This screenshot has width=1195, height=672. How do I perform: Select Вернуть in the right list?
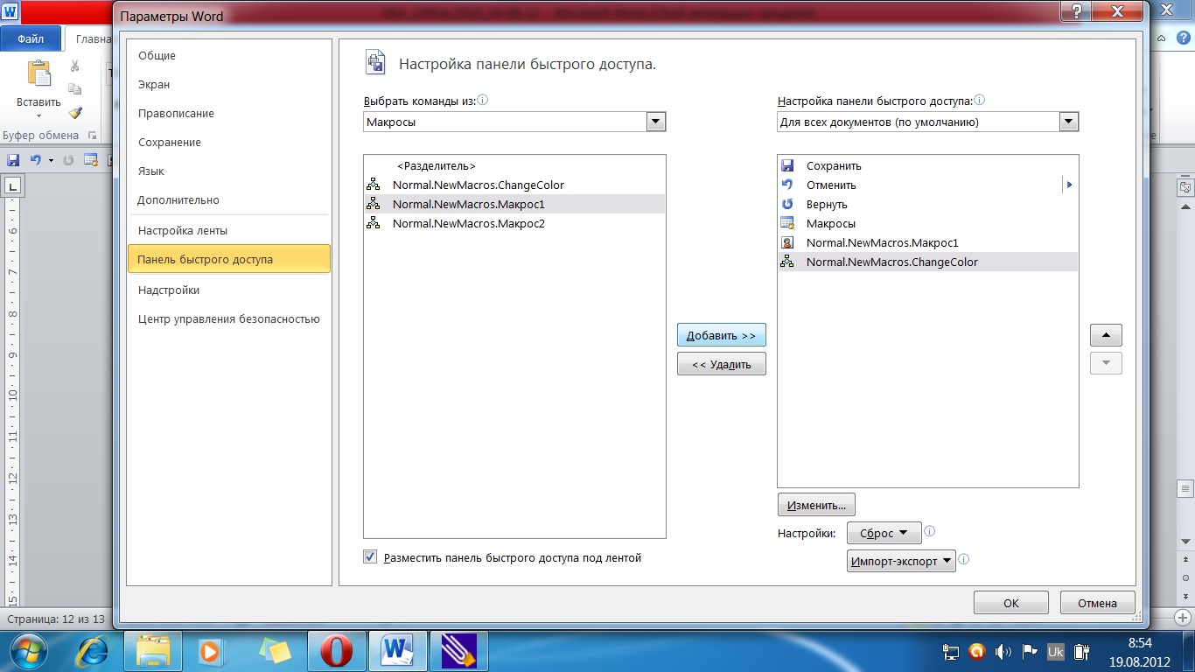point(927,205)
